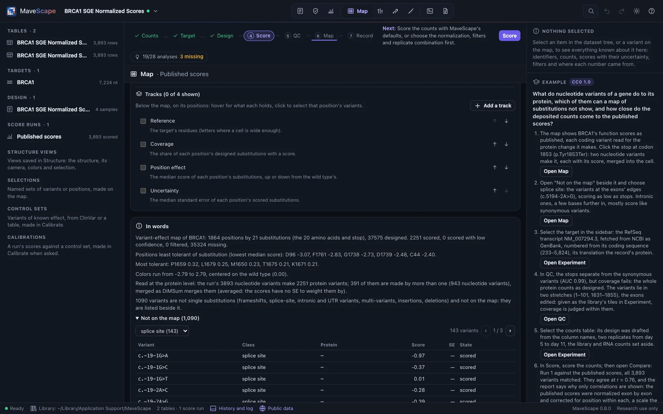Open the dataset title dropdown chevron
663x414 pixels.
point(155,11)
